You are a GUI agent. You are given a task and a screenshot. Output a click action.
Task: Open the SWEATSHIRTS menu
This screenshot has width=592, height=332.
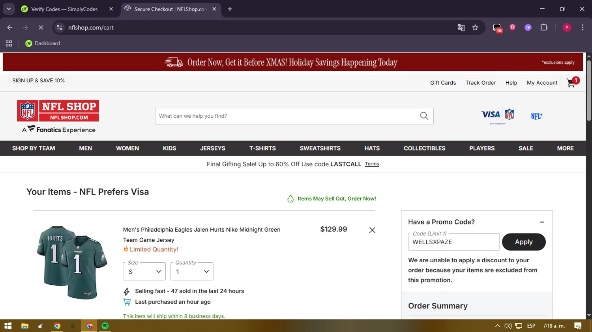(x=320, y=148)
